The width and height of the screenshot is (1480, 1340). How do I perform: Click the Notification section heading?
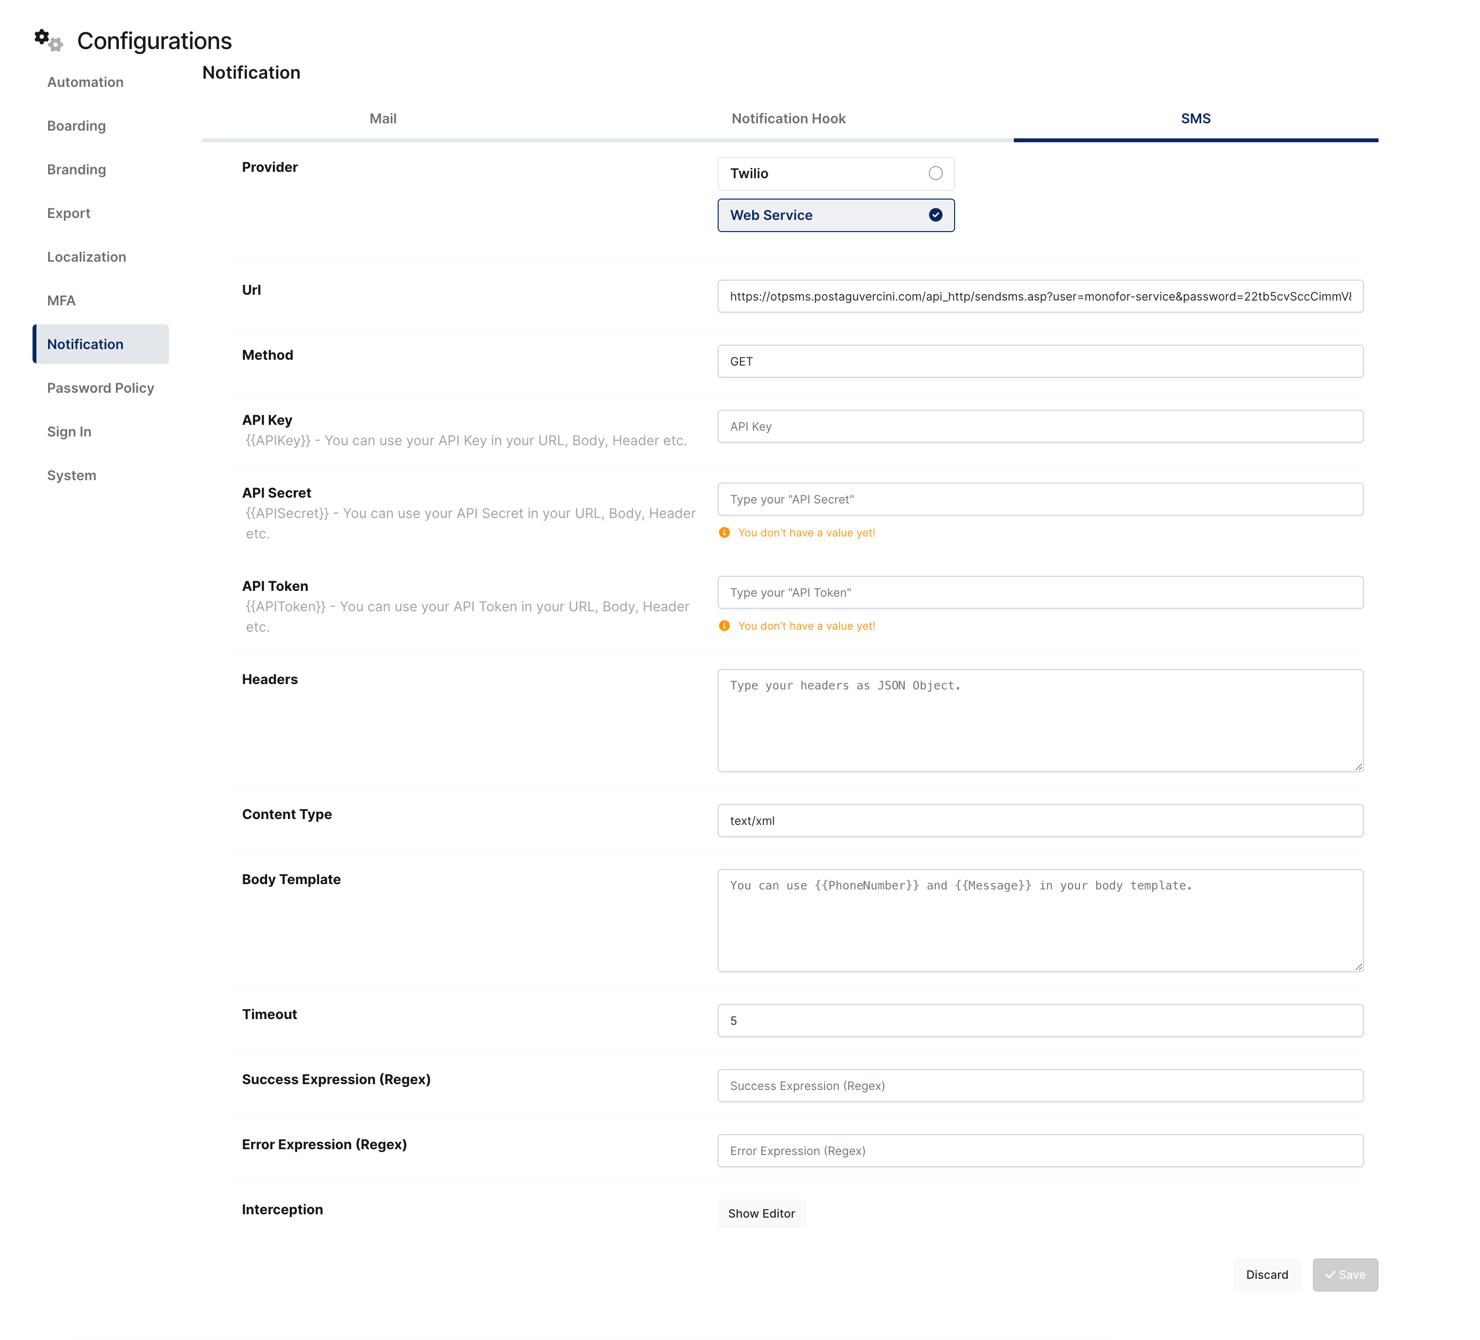tap(251, 73)
